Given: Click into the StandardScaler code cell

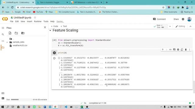Looking at the screenshot, I should point(122,43).
